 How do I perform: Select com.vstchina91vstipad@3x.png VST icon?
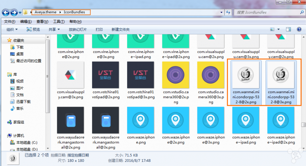coord(141,75)
